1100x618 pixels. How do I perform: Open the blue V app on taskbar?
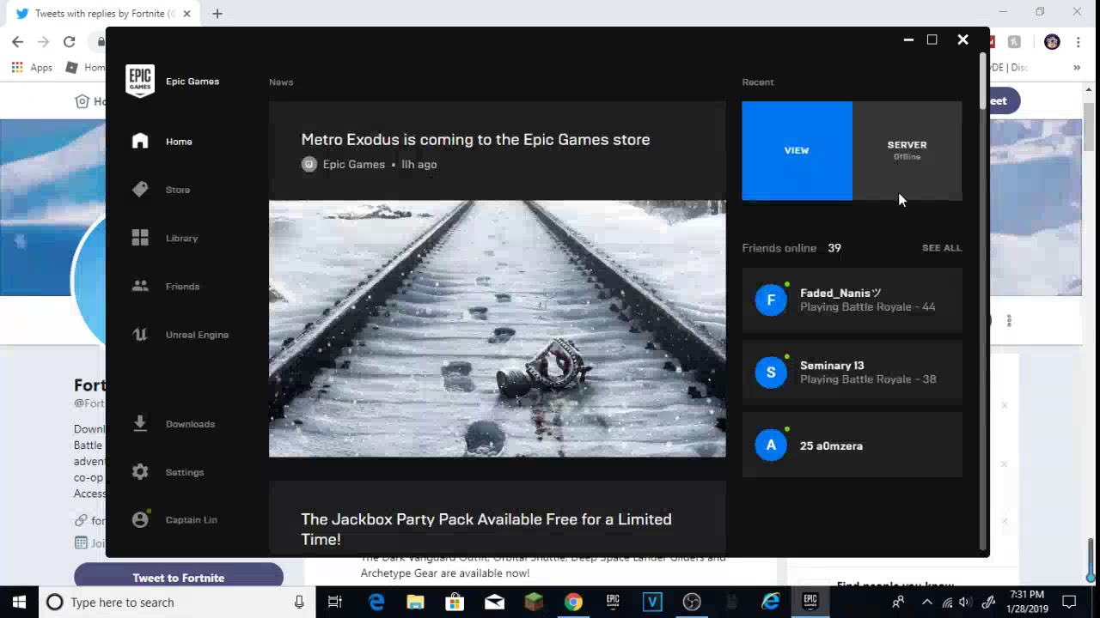(x=652, y=603)
